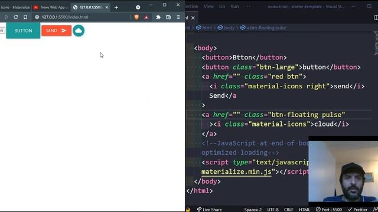Image resolution: width=378 pixels, height=212 pixels.
Task: Click materialize.min.js link in the code
Action: [x=236, y=172]
